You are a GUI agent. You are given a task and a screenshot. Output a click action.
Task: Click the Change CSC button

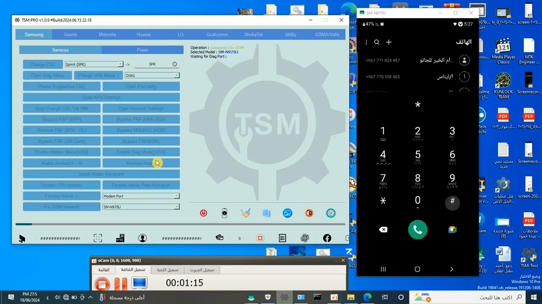43,65
